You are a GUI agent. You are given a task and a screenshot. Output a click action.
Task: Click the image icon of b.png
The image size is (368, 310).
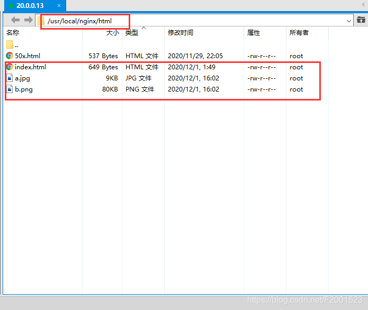[x=10, y=89]
